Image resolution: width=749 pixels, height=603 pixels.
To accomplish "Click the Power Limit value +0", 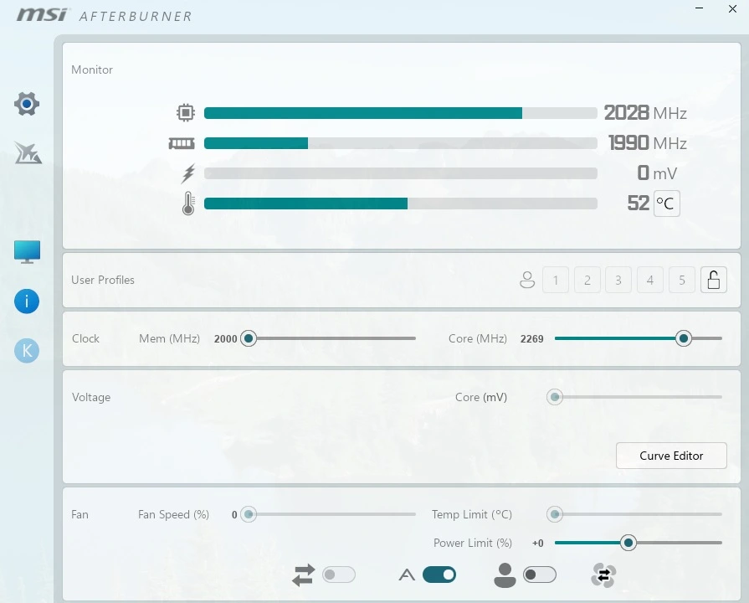I will point(538,544).
